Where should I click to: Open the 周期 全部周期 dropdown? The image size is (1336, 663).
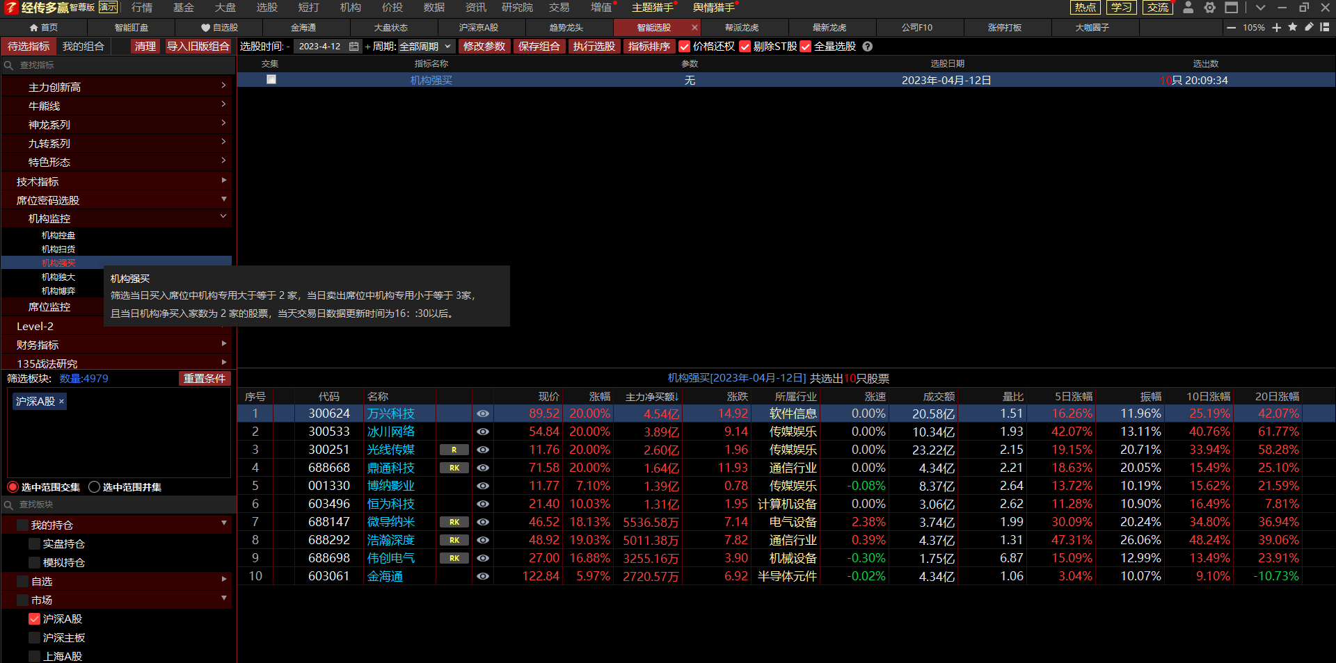pyautogui.click(x=425, y=47)
